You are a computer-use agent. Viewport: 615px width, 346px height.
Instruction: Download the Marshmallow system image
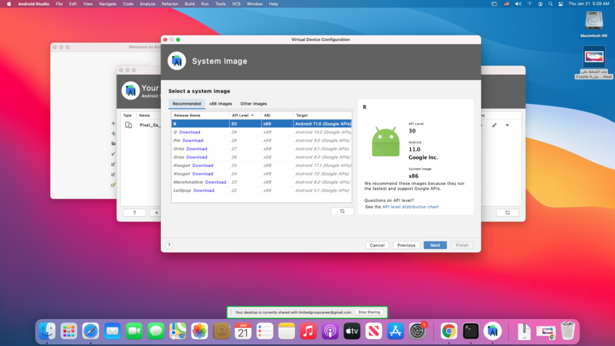216,182
